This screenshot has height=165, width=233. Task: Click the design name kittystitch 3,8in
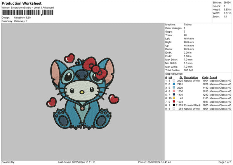[23, 18]
